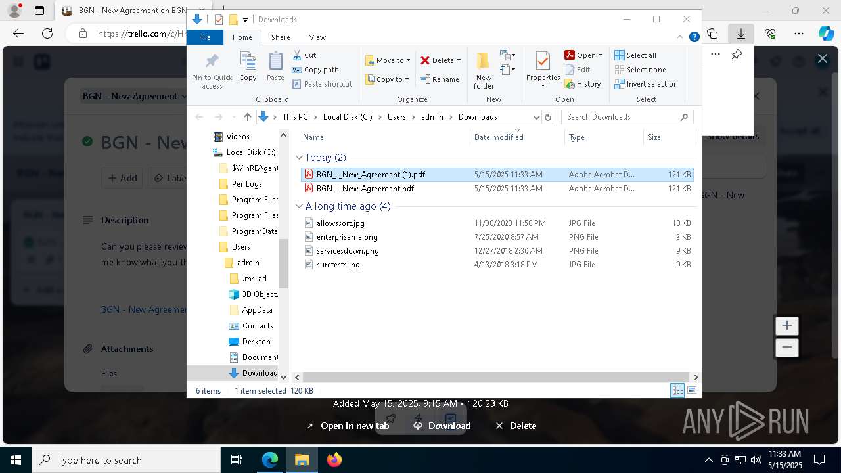Open Move to dropdown

pos(388,60)
